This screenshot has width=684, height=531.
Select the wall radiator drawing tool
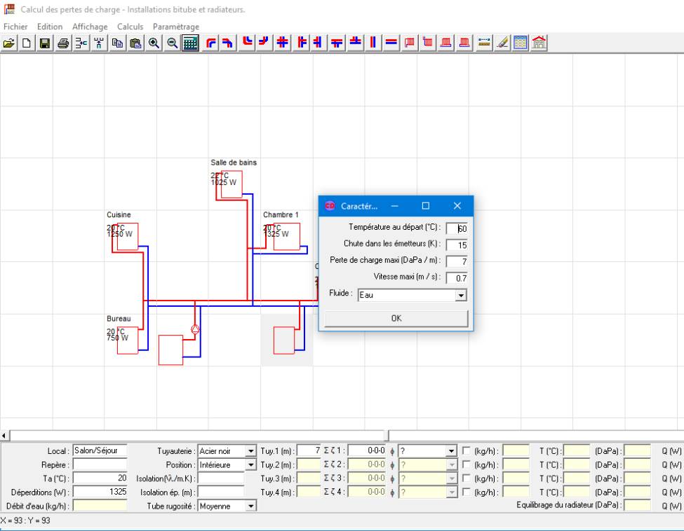tap(410, 43)
